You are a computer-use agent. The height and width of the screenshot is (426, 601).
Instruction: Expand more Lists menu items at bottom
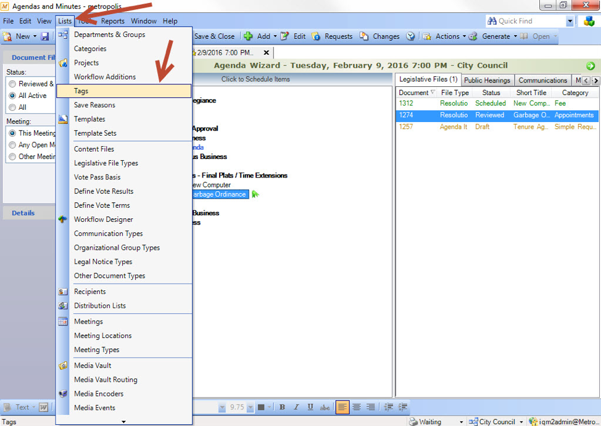click(123, 422)
